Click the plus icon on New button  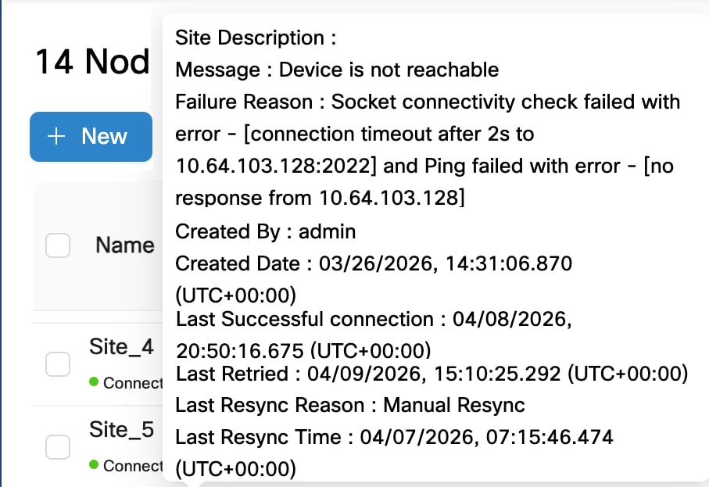coord(56,137)
